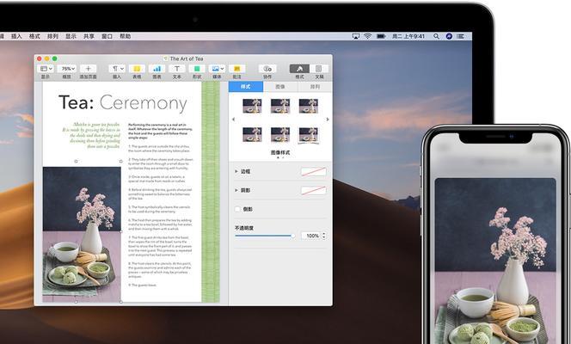Open the 窗口 menu in menu bar
571x344 pixels.
point(107,36)
